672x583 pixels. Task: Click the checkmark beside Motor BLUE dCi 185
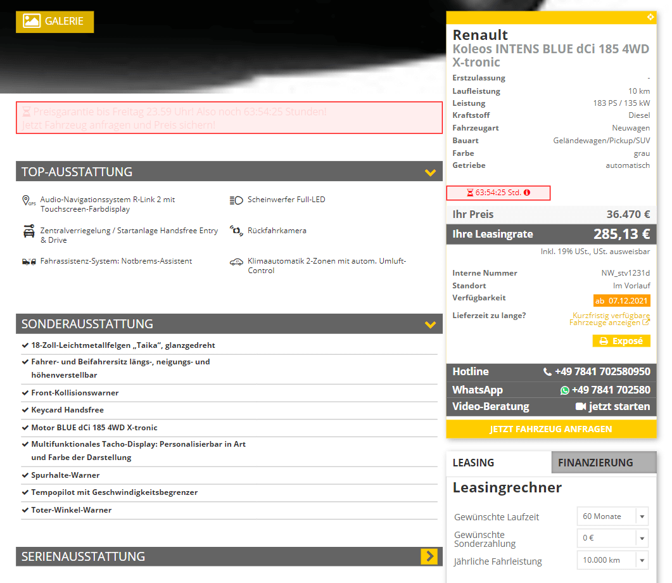click(25, 428)
